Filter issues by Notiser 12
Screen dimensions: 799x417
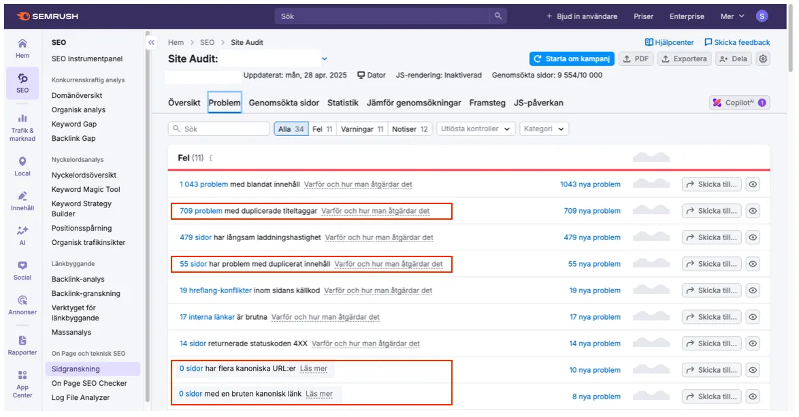[x=410, y=129]
